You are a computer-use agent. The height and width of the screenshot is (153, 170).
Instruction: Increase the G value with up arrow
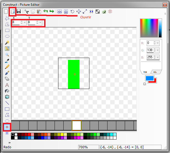[155, 49]
